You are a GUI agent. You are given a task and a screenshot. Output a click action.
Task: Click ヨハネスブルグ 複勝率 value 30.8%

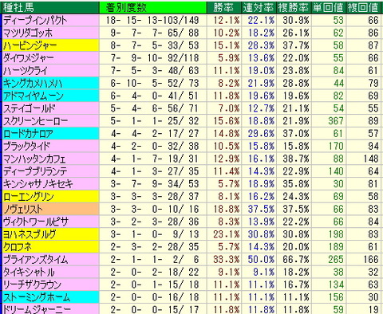point(296,234)
